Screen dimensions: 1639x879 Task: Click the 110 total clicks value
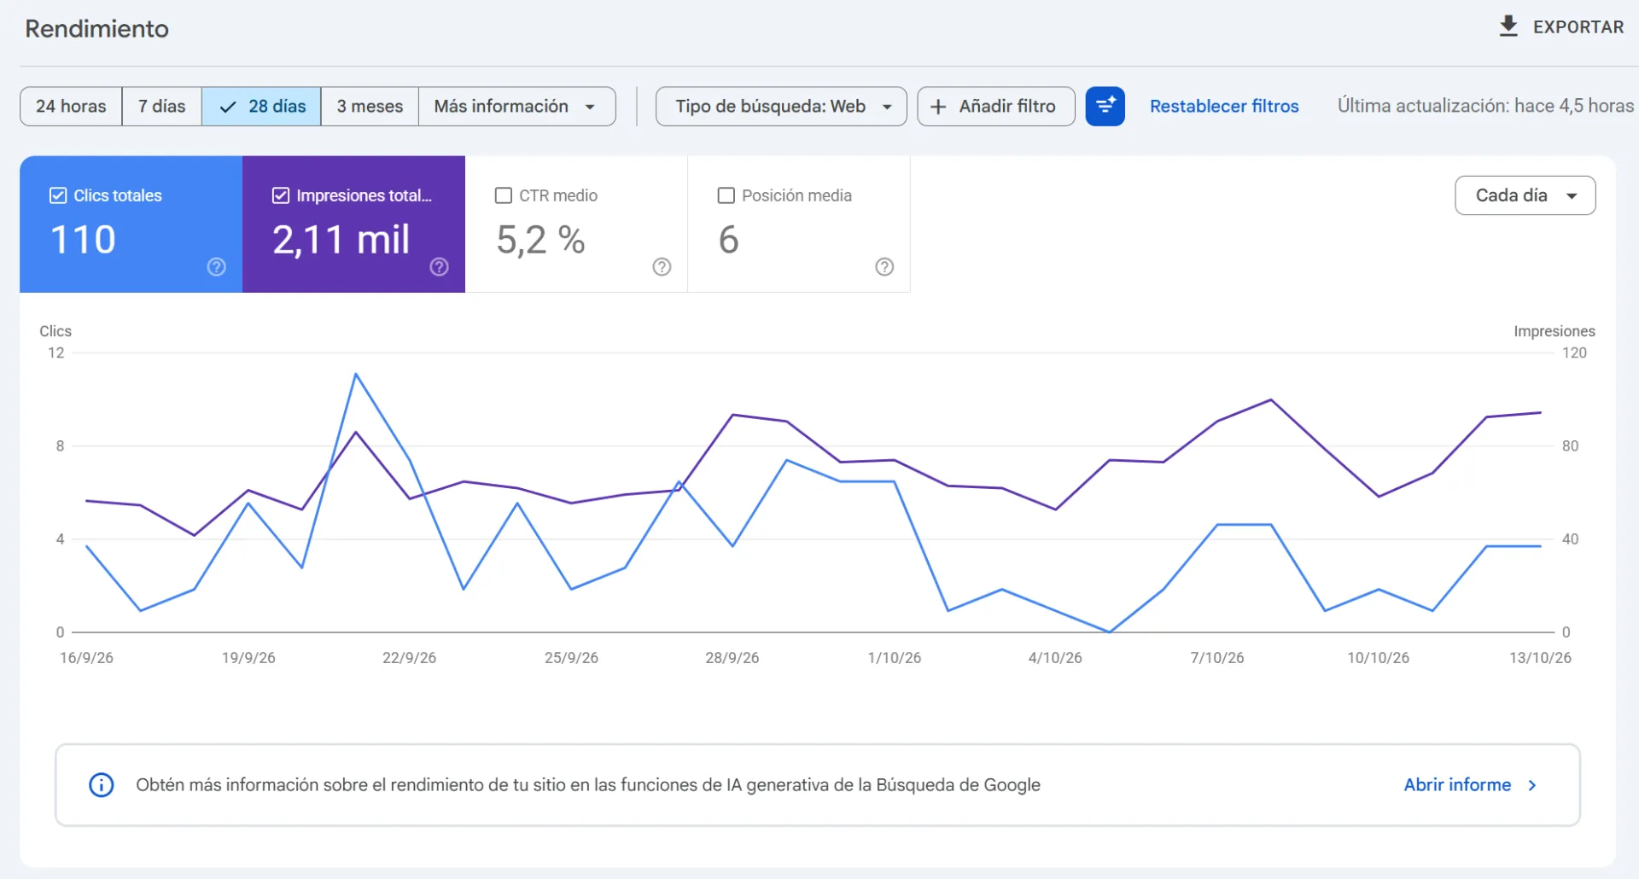[83, 240]
